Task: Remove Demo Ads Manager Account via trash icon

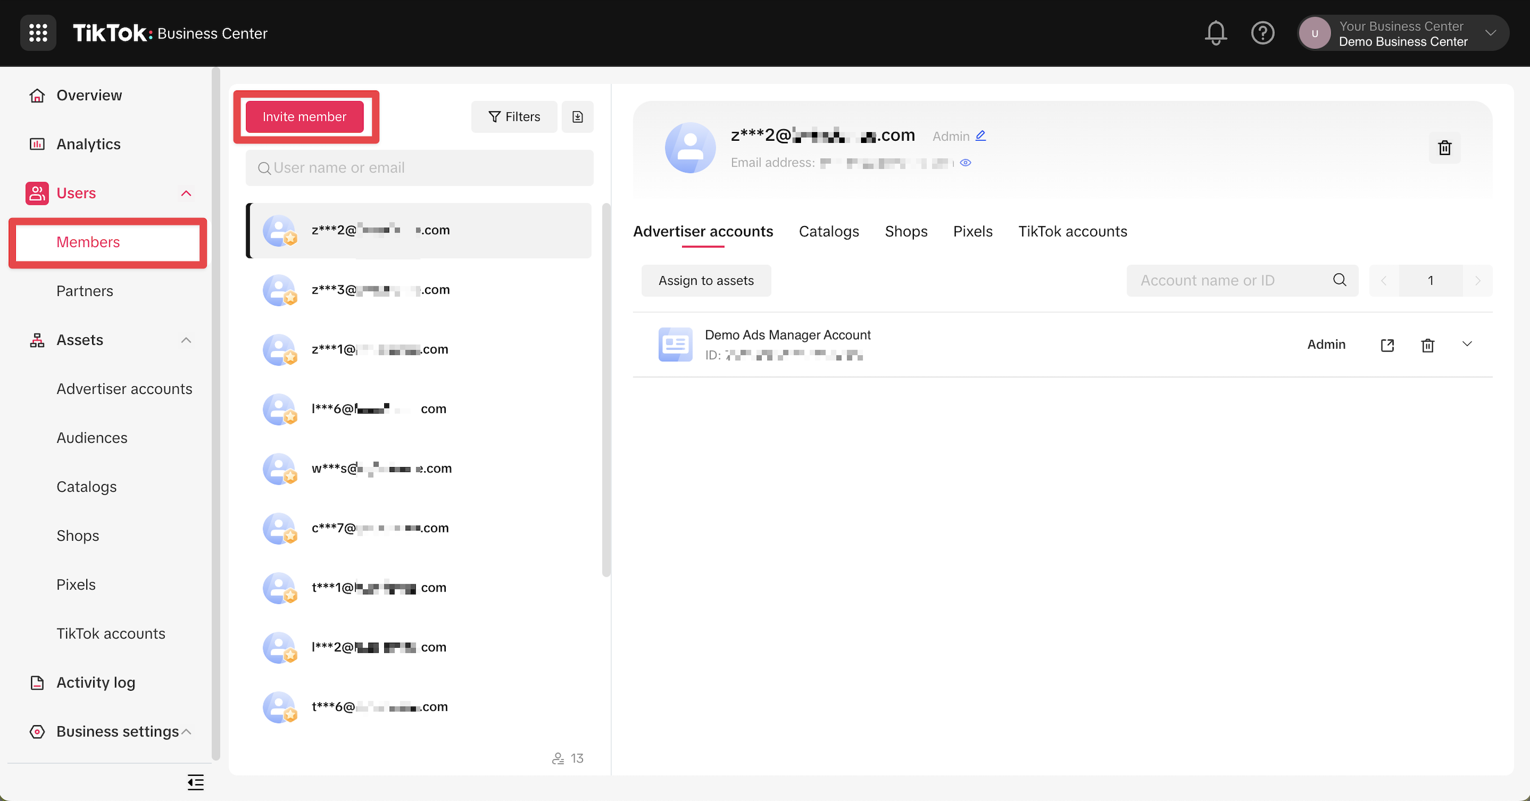Action: click(x=1427, y=345)
